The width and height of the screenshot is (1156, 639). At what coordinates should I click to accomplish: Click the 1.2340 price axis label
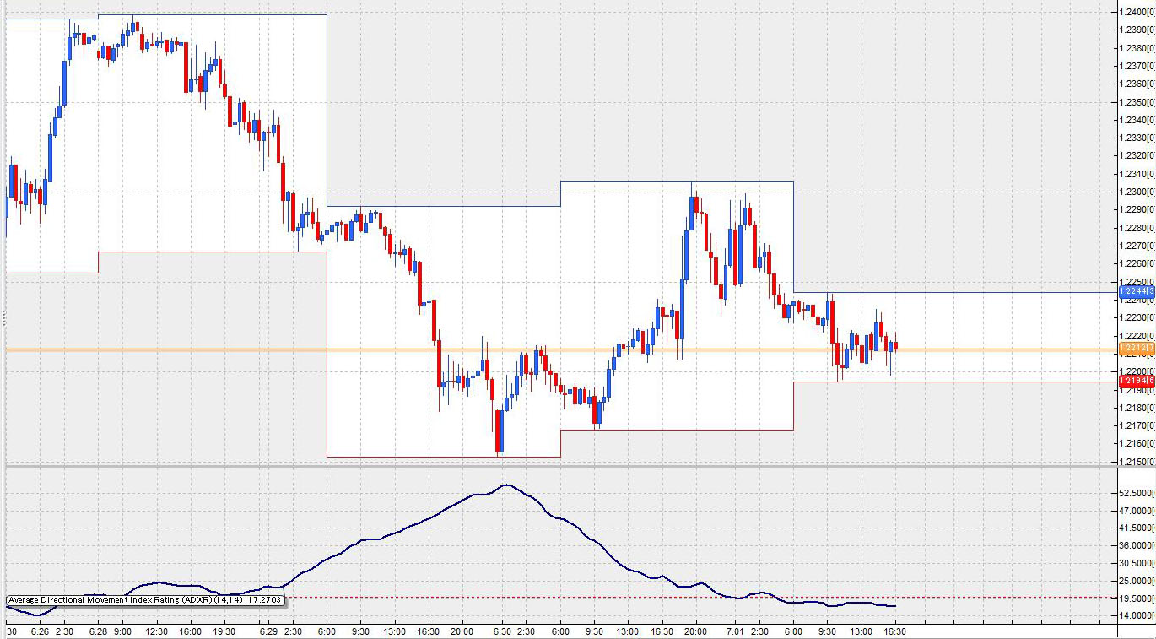pyautogui.click(x=1137, y=120)
